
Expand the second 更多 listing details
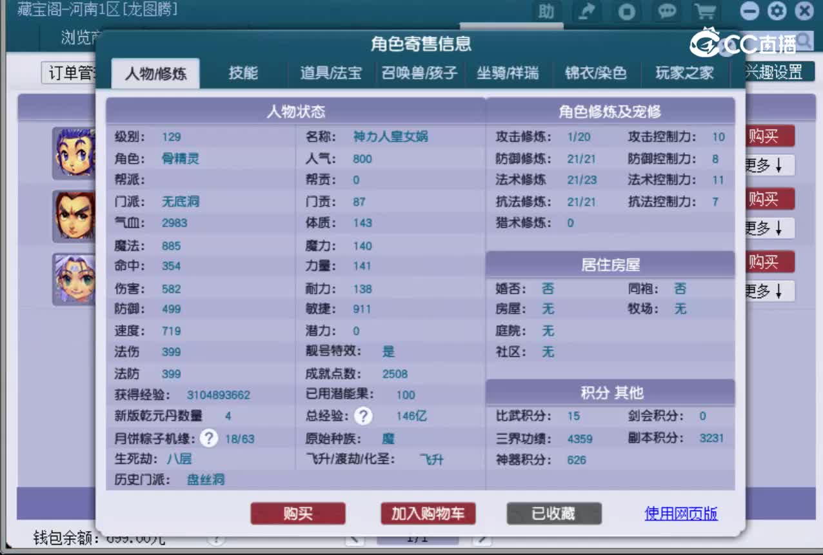tap(768, 228)
